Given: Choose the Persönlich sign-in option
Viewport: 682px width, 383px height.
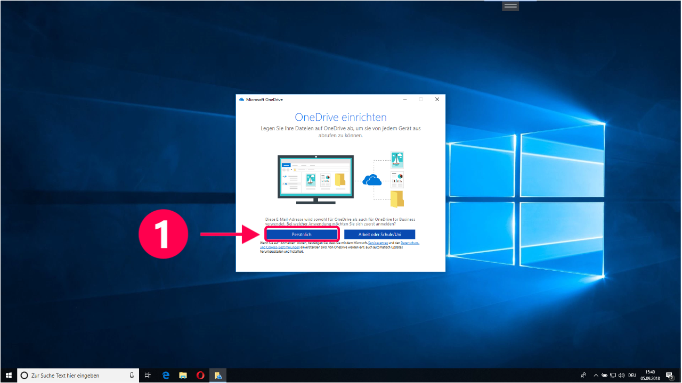Looking at the screenshot, I should click(302, 234).
